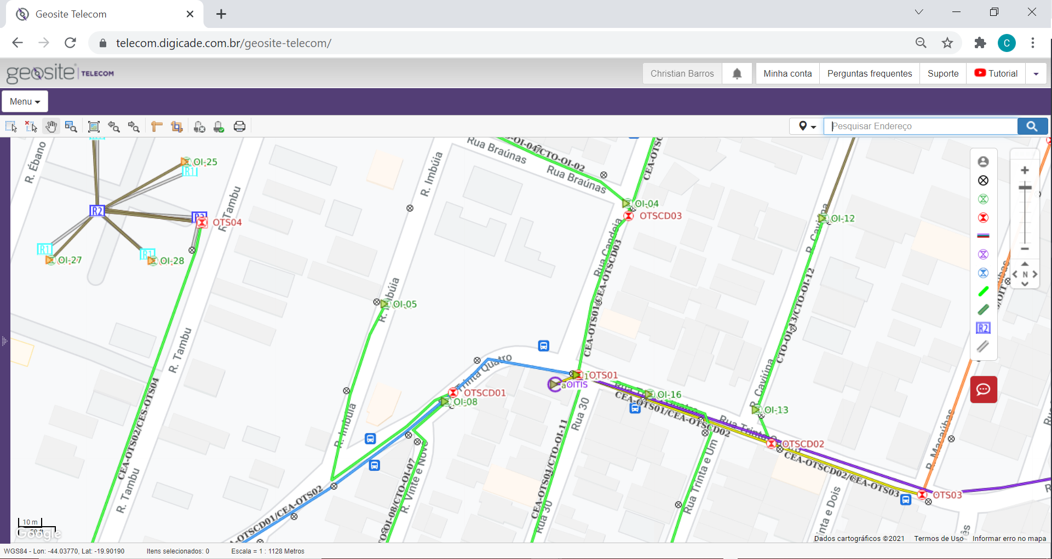The width and height of the screenshot is (1052, 559).
Task: Choose the clear selection tool
Action: click(31, 126)
